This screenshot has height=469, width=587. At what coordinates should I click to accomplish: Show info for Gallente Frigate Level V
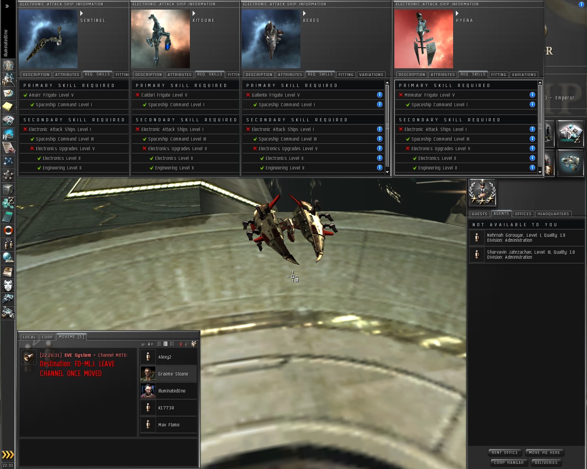380,95
